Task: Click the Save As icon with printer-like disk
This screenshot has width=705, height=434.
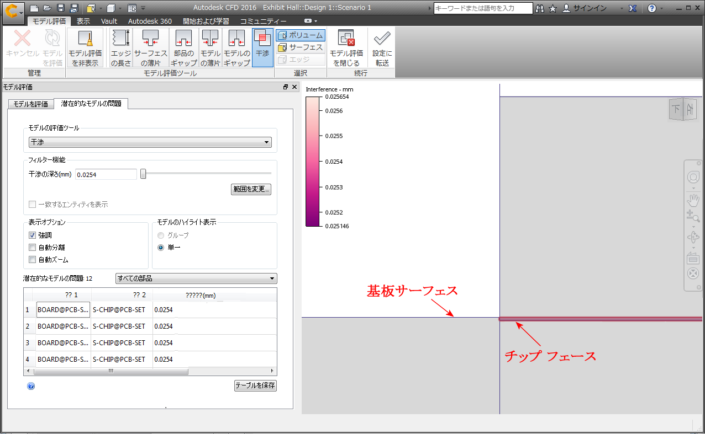Action: tap(73, 8)
